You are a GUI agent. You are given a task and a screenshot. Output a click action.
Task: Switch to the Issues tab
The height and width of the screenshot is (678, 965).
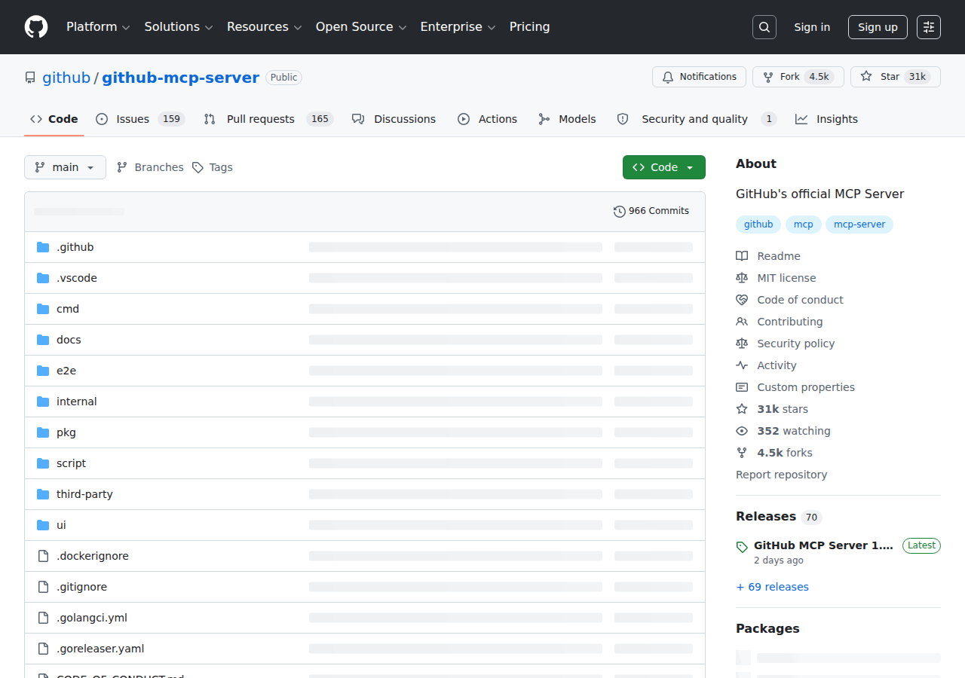[x=140, y=119]
